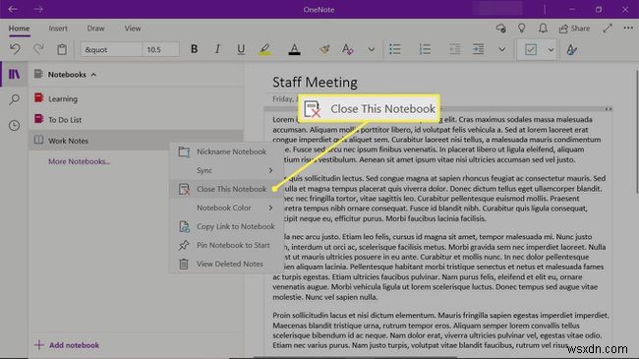Insert a bulleted list

pos(394,49)
